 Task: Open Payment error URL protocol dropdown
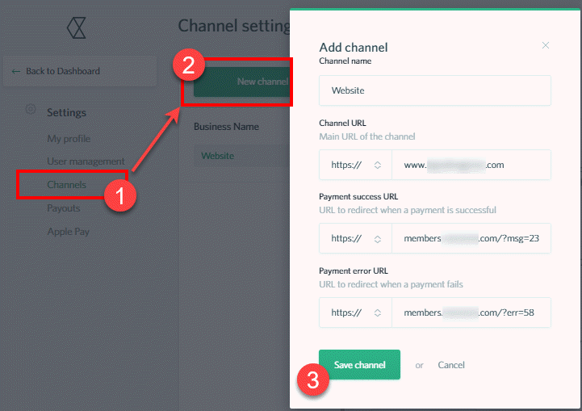(355, 312)
